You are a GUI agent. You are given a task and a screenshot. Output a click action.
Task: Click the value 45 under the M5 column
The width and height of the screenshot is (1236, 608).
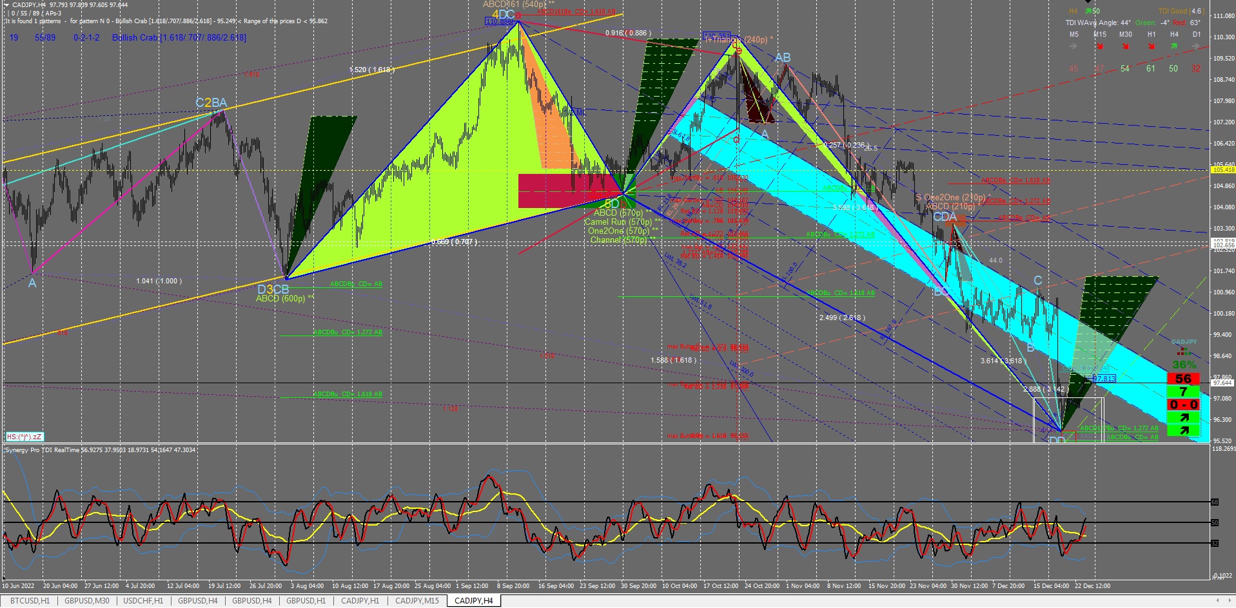tap(1074, 68)
